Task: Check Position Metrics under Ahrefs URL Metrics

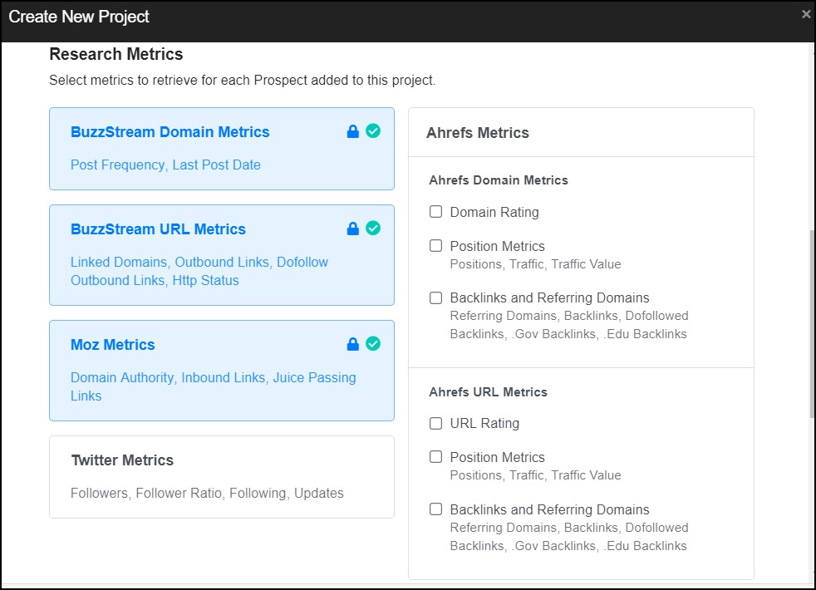Action: coord(435,457)
